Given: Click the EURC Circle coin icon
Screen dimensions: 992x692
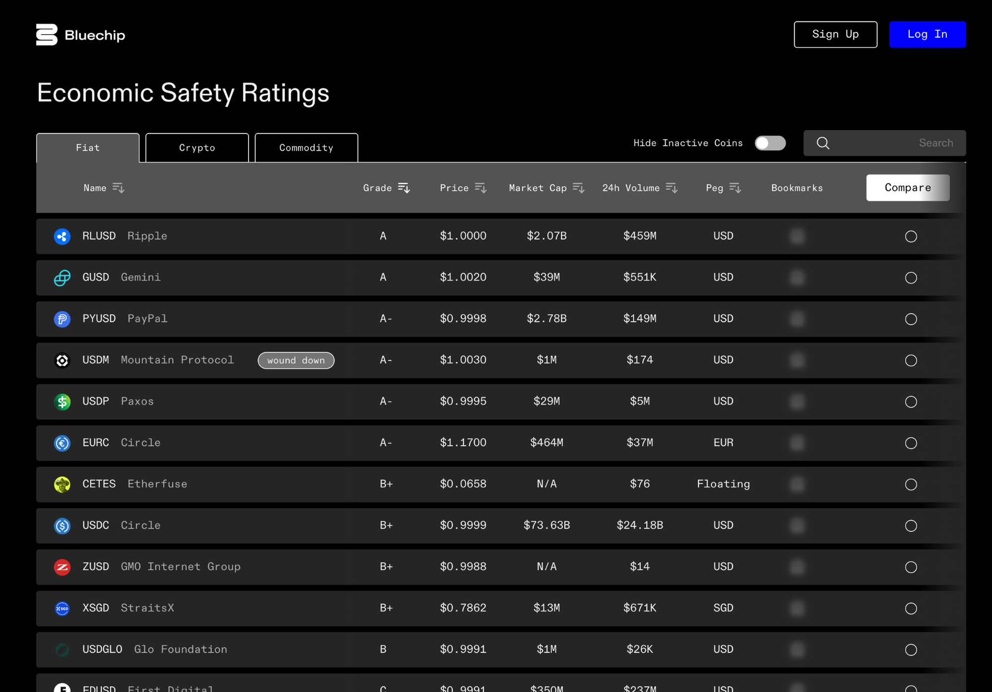Looking at the screenshot, I should [x=62, y=443].
